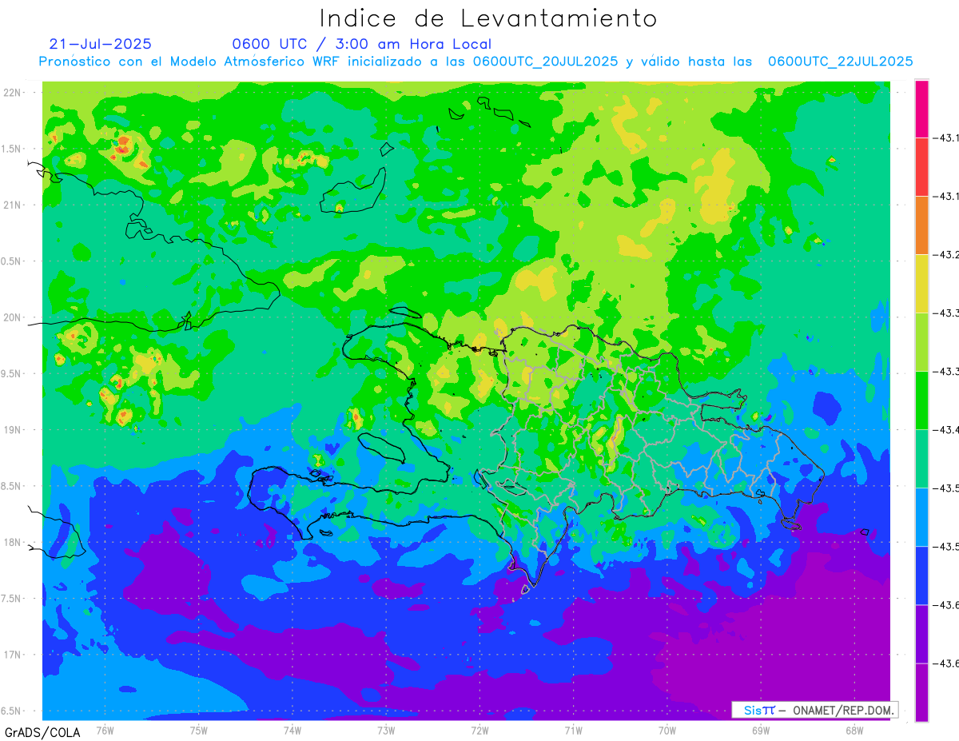This screenshot has width=959, height=741.
Task: Pick the violet colorbar swatch
Action: (921, 634)
